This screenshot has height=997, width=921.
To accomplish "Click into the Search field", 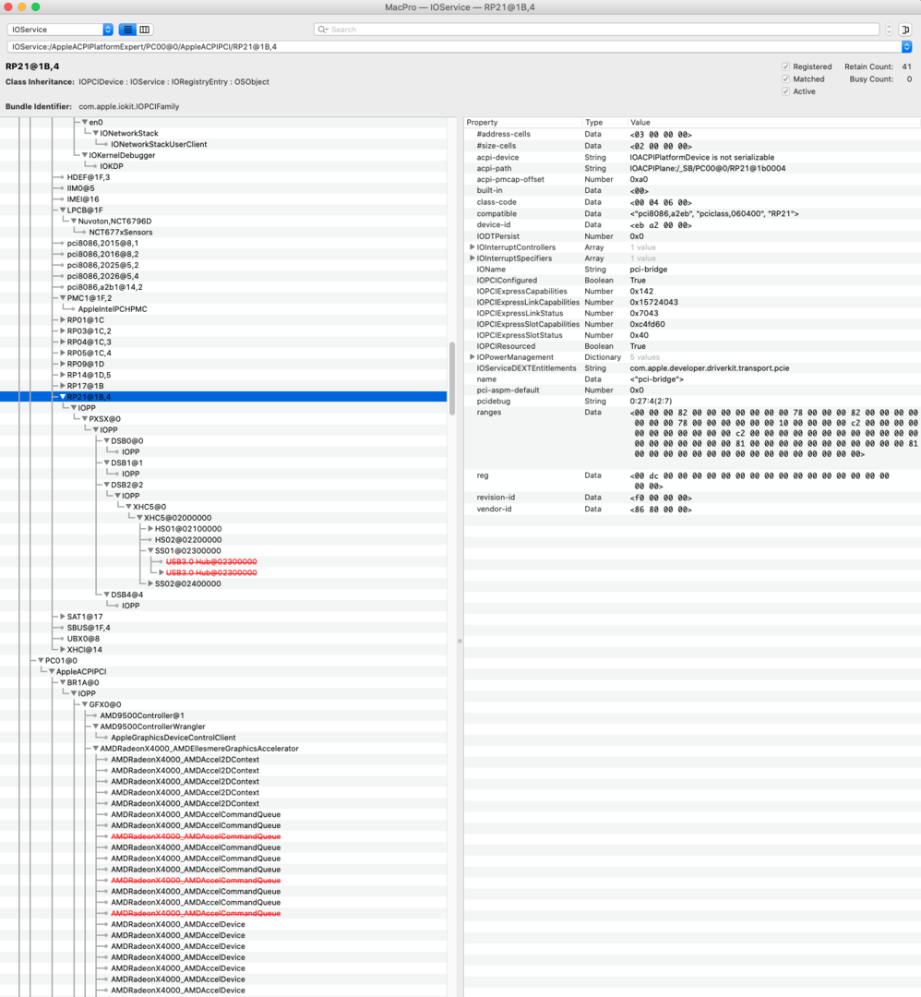I will 596,30.
